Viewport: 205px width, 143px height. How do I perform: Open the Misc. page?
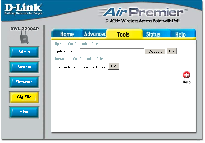pos(24,112)
